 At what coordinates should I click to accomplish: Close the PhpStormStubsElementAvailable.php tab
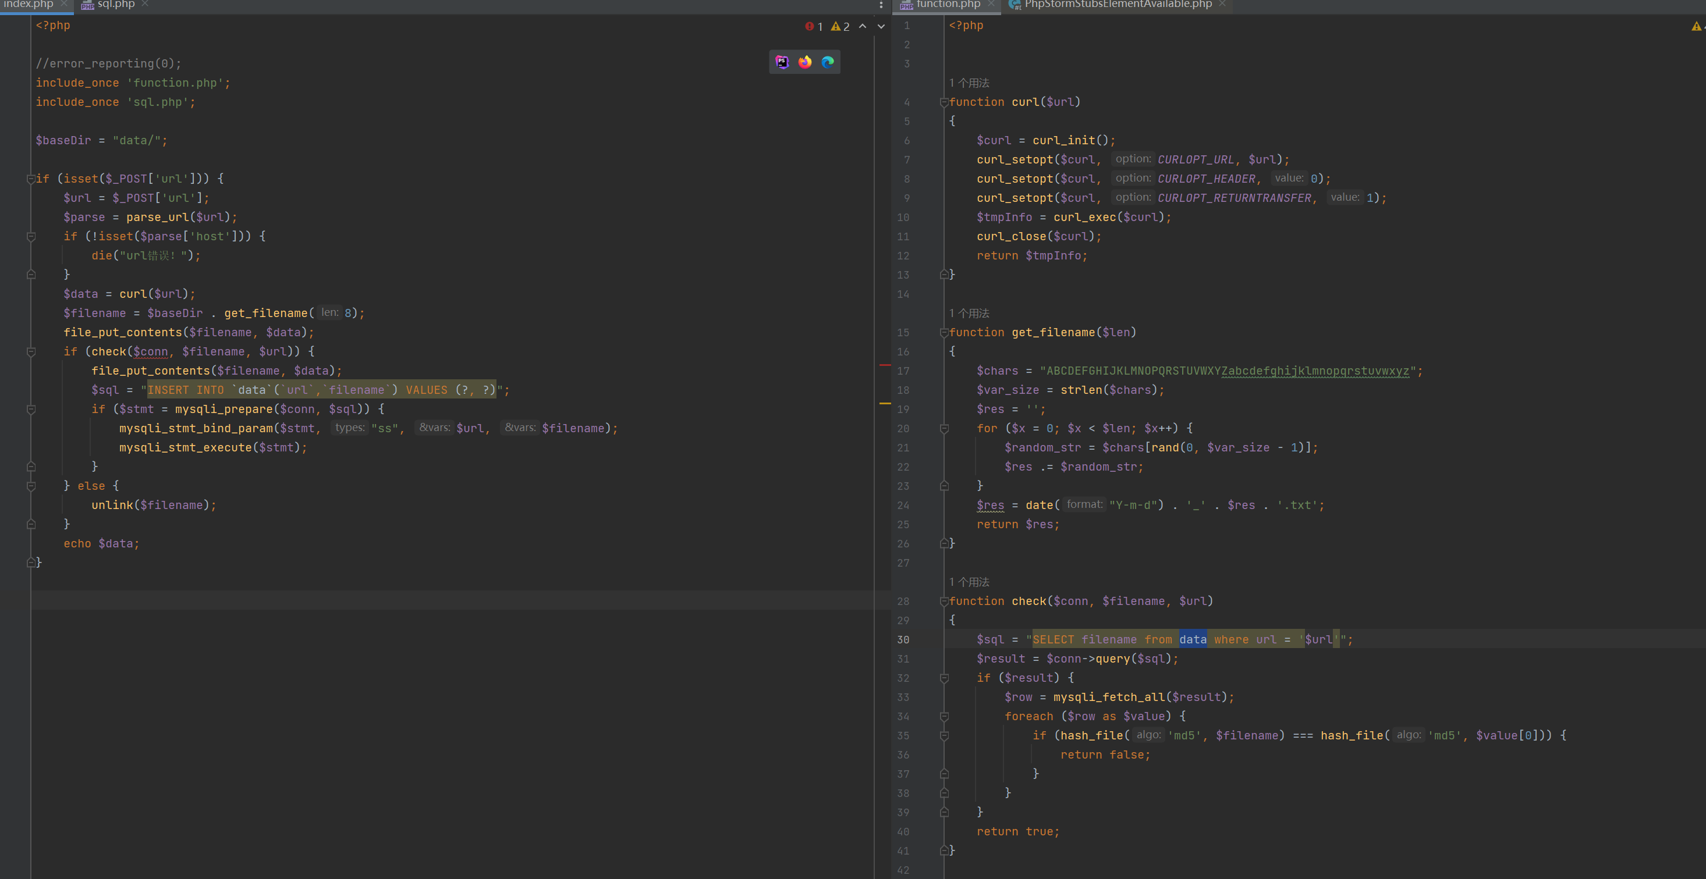point(1222,4)
